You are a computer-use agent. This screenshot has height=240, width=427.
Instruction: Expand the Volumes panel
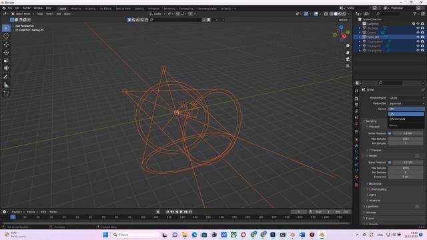[x=371, y=213]
